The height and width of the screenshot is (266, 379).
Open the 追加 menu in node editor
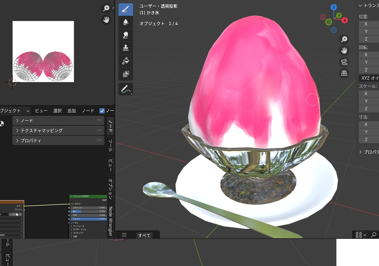click(72, 111)
